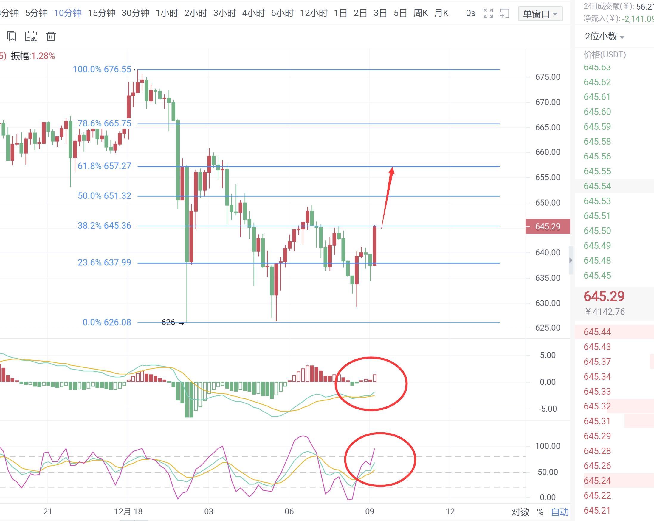Open the 2位小数 precision dropdown
The width and height of the screenshot is (654, 521).
point(604,37)
